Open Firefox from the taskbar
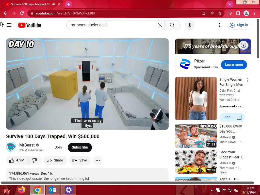 pos(22,190)
